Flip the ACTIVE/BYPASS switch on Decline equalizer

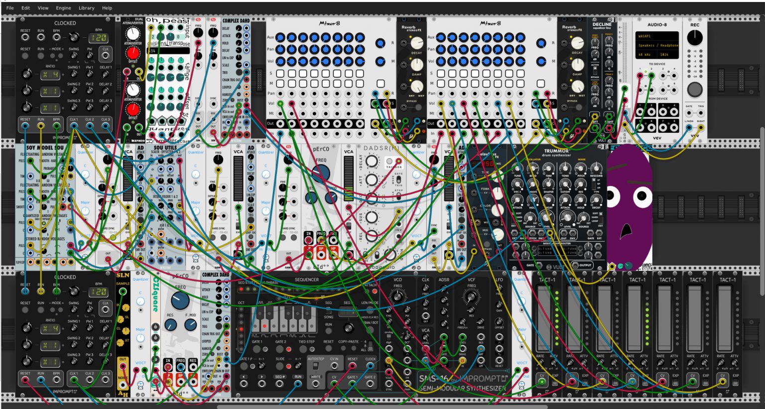595,70
